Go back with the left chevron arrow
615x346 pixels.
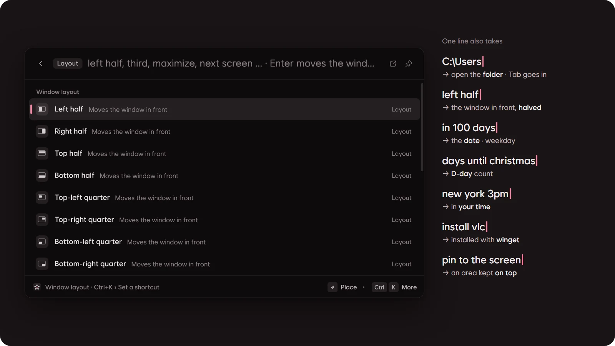[x=41, y=63]
